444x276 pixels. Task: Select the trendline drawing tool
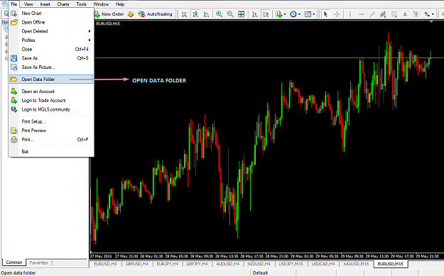pyautogui.click(x=372, y=14)
